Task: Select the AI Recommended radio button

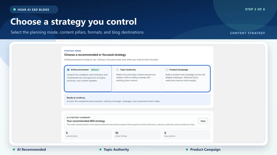Action: coord(68,70)
